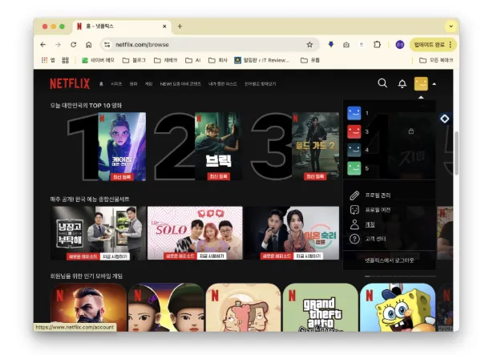The height and width of the screenshot is (355, 481).
Task: Switch to green profile avatar labeled 5
Action: (x=354, y=168)
